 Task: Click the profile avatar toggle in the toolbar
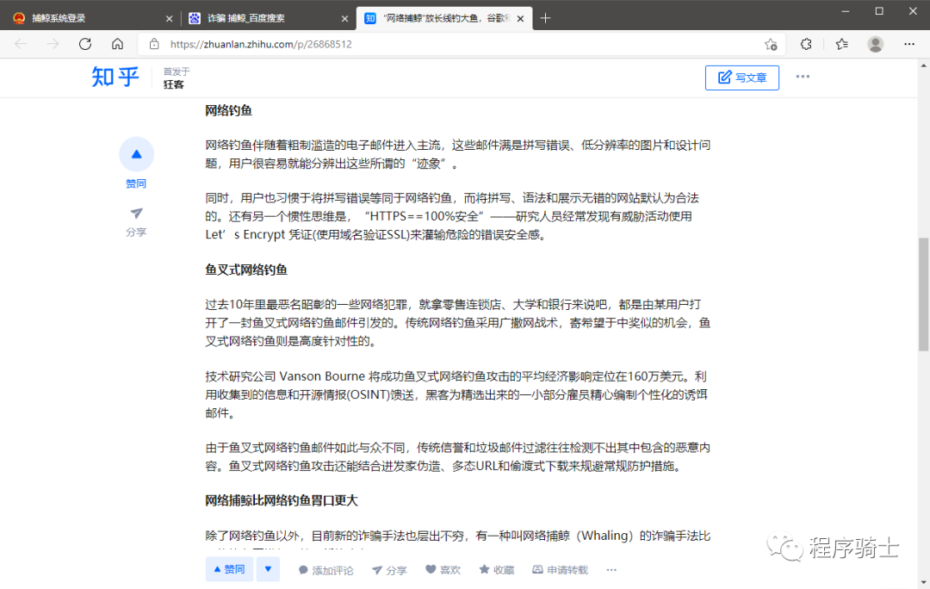(x=875, y=44)
